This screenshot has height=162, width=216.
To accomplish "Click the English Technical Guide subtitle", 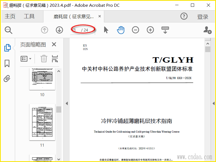I will (137, 132).
